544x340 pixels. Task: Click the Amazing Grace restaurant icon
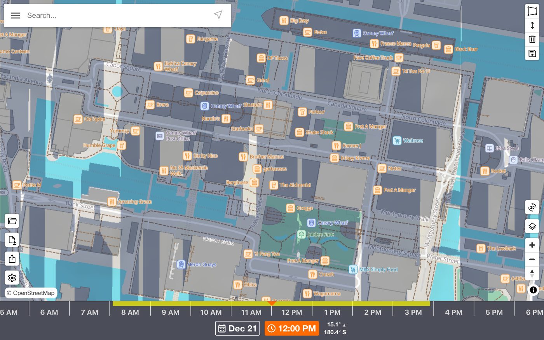(112, 201)
